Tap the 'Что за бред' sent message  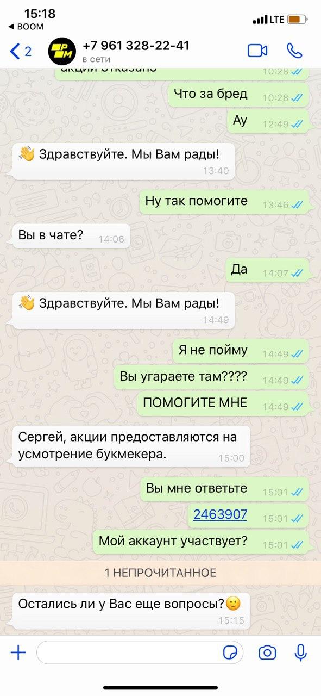[x=238, y=95]
